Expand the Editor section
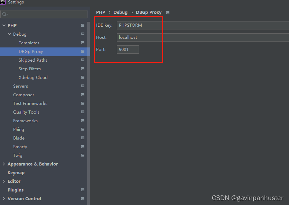The height and width of the screenshot is (205, 289). (4, 181)
